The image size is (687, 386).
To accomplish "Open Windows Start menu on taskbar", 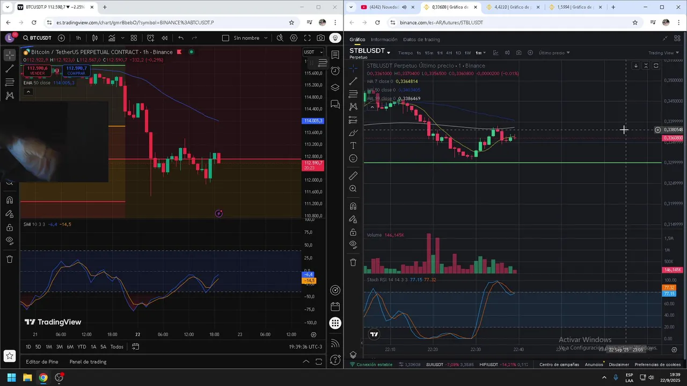I will 11,377.
